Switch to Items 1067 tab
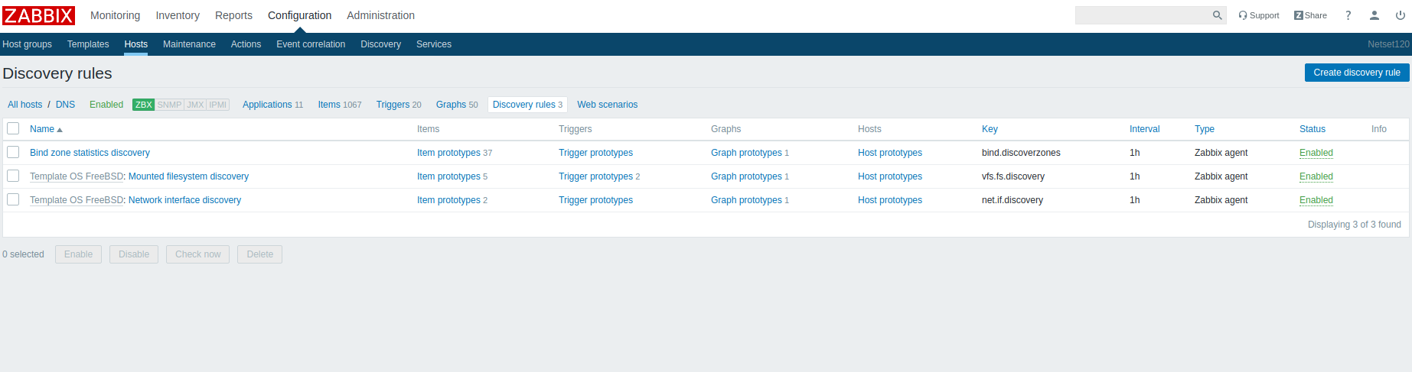 339,105
